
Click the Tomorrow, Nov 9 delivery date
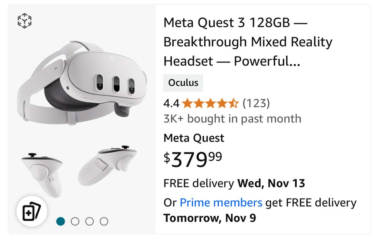[210, 218]
